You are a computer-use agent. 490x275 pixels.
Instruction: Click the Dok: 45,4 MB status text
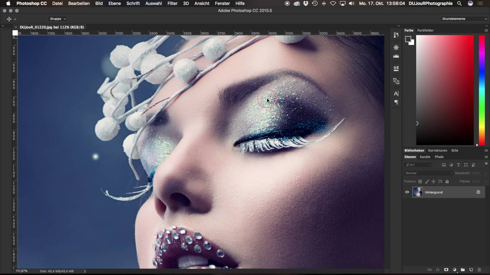(x=57, y=271)
